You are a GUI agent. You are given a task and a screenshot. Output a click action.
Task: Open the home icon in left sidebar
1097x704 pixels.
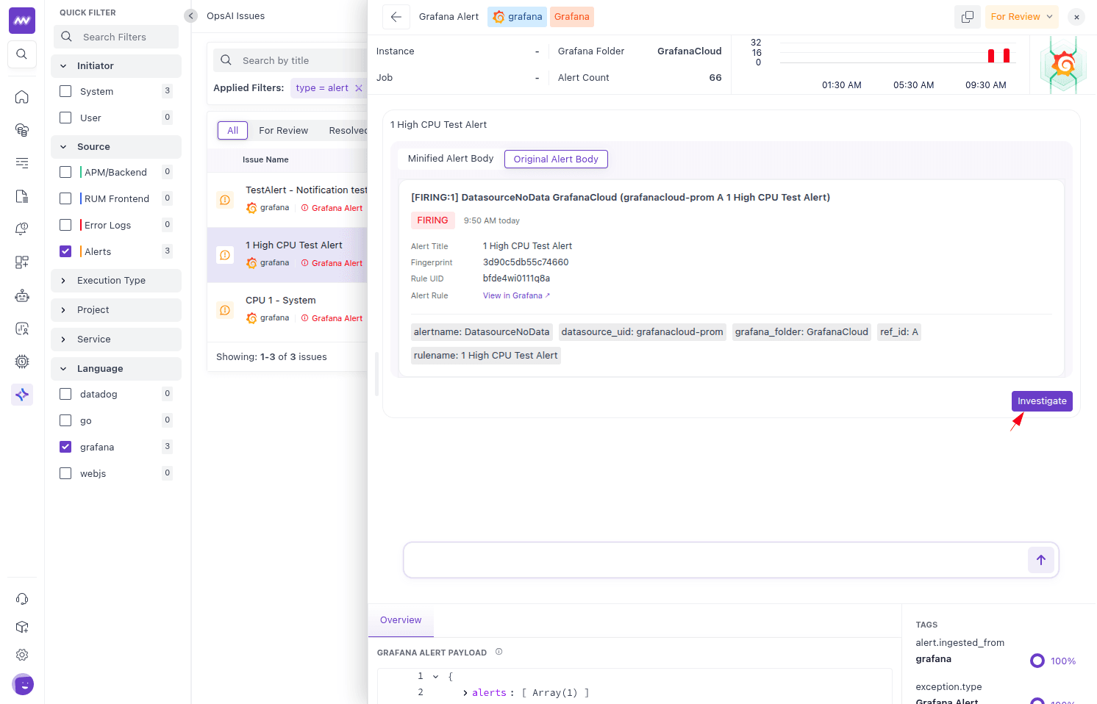coord(22,97)
